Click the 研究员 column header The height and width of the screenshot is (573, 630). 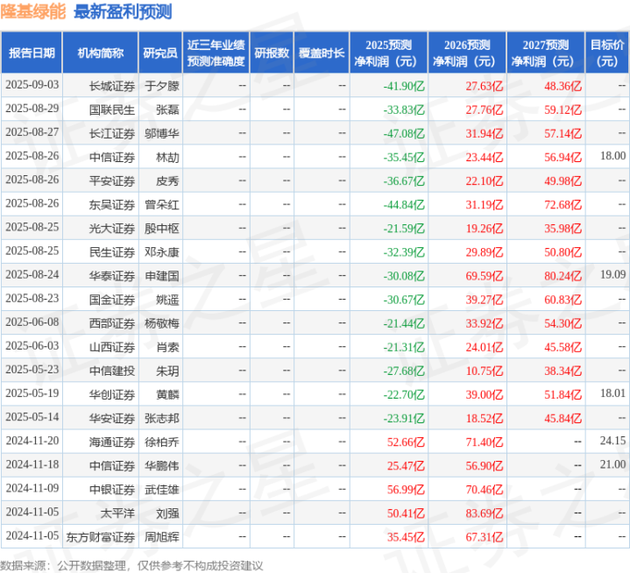click(x=160, y=53)
